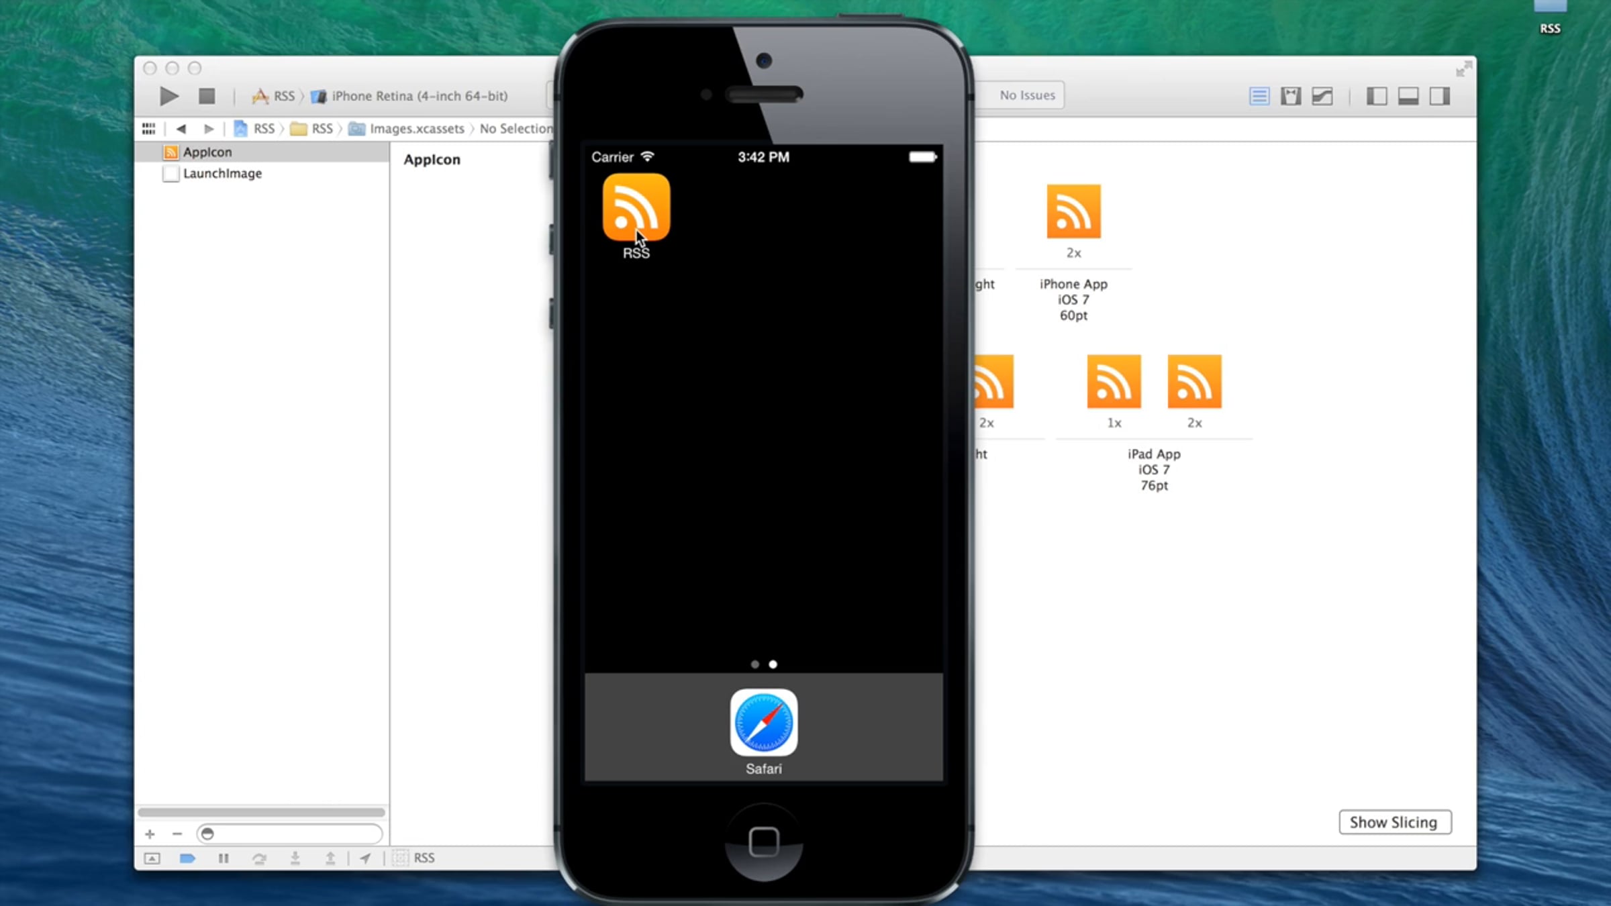The height and width of the screenshot is (906, 1611).
Task: Select the LaunchImage asset set
Action: (x=262, y=173)
